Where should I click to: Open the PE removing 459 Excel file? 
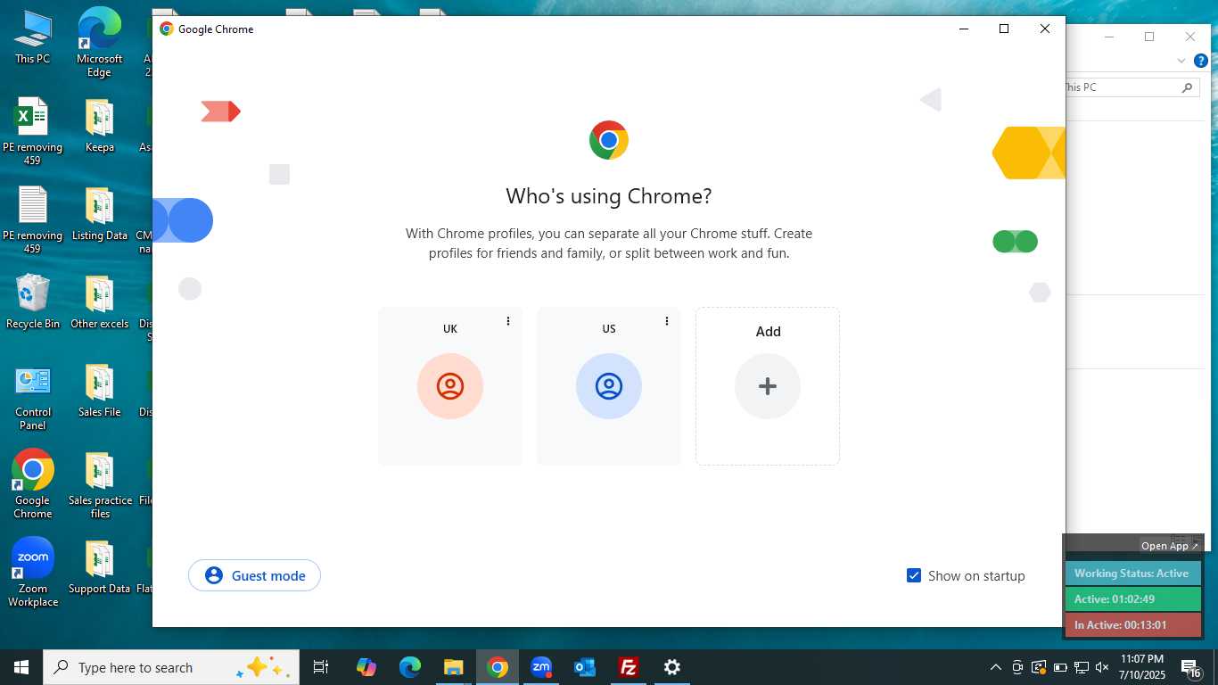[x=33, y=130]
